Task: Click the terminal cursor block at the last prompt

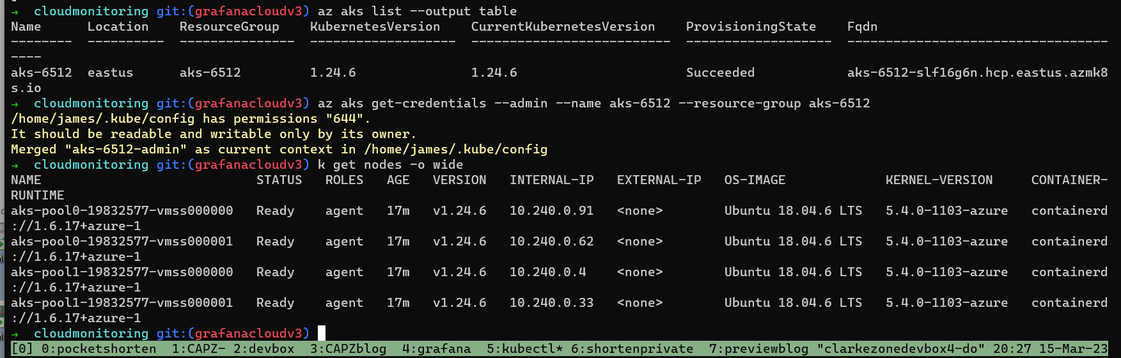Action: coord(322,333)
